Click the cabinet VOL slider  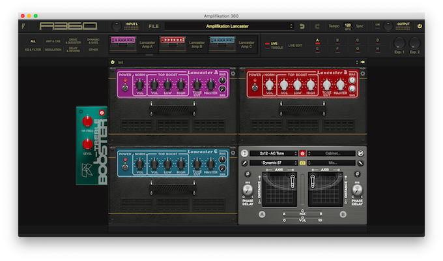tap(302, 219)
